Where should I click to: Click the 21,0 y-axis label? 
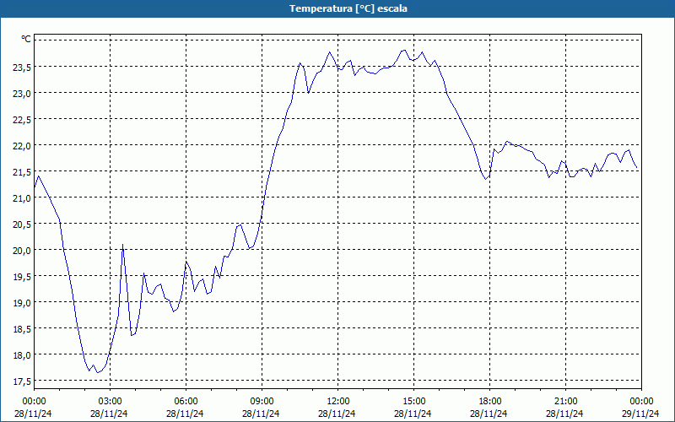click(x=22, y=197)
